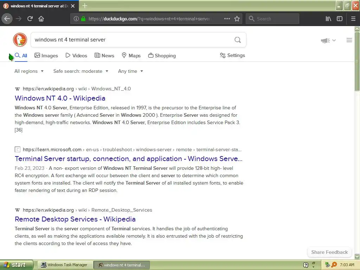The width and height of the screenshot is (360, 270).
Task: Click en.wikipedia.org Windows_NT_4.0 URL breadcrumb
Action: click(77, 89)
